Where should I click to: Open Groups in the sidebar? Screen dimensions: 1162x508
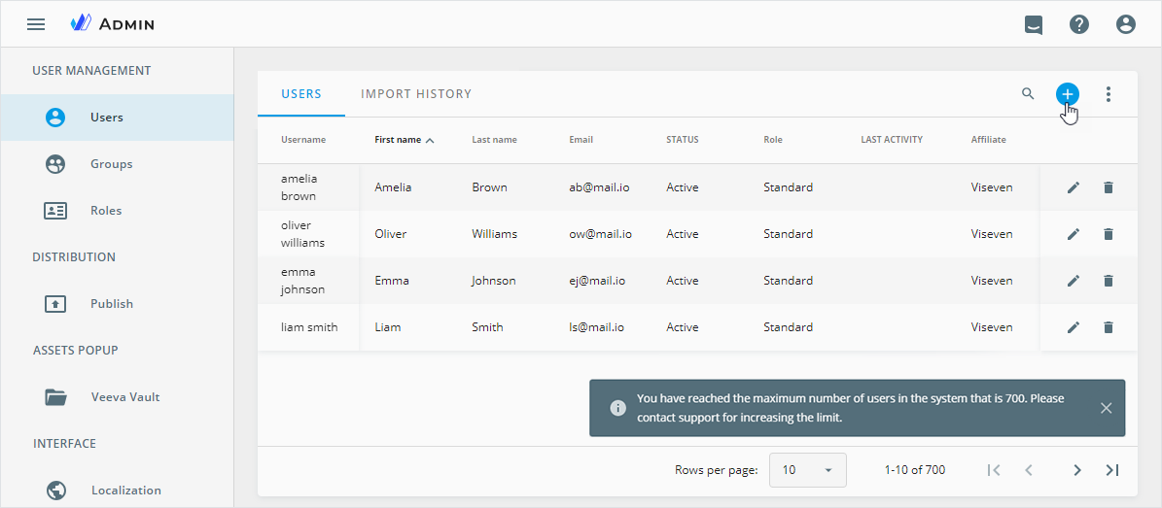click(111, 164)
